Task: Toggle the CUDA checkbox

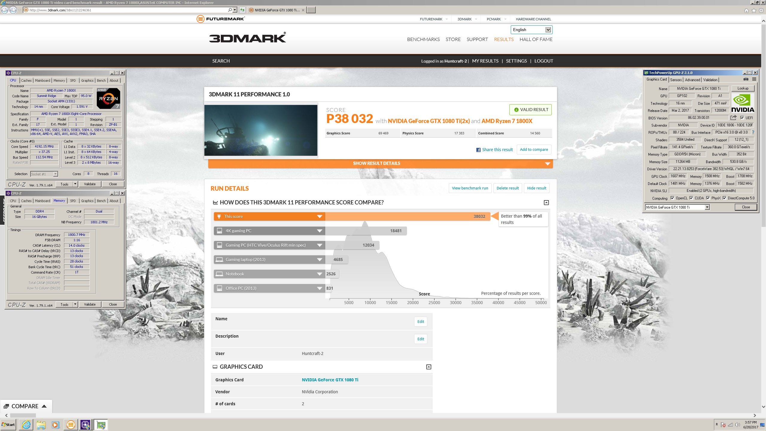Action: coord(691,198)
